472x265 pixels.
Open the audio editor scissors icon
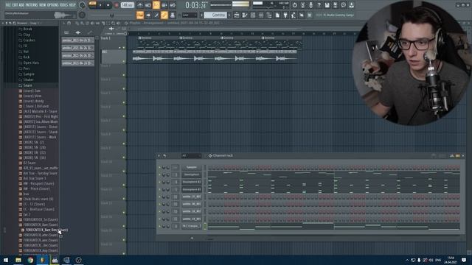pyautogui.click(x=303, y=5)
